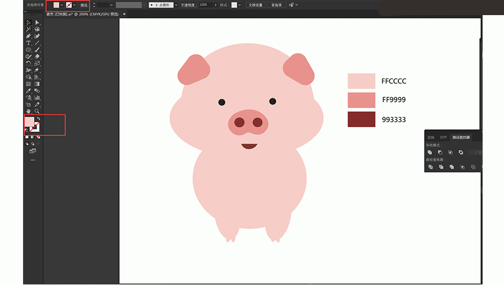The width and height of the screenshot is (504, 285).
Task: Click the 首选项 button
Action: click(x=276, y=5)
